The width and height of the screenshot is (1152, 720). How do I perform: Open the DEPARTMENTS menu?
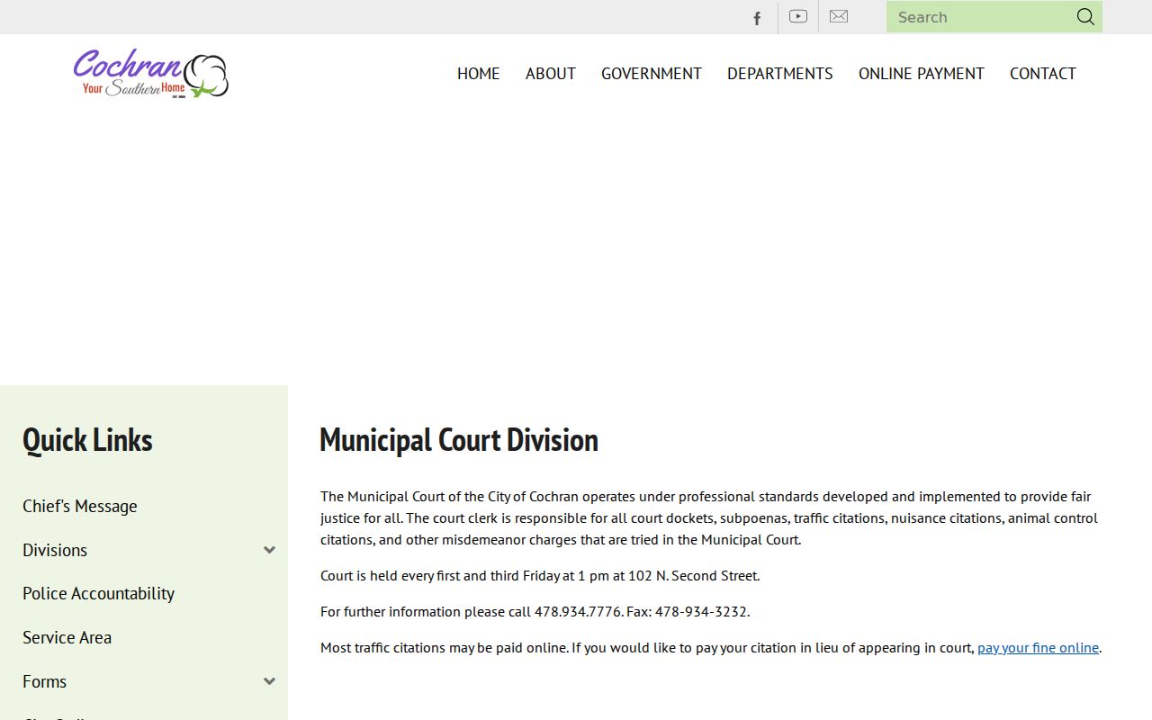(x=780, y=74)
